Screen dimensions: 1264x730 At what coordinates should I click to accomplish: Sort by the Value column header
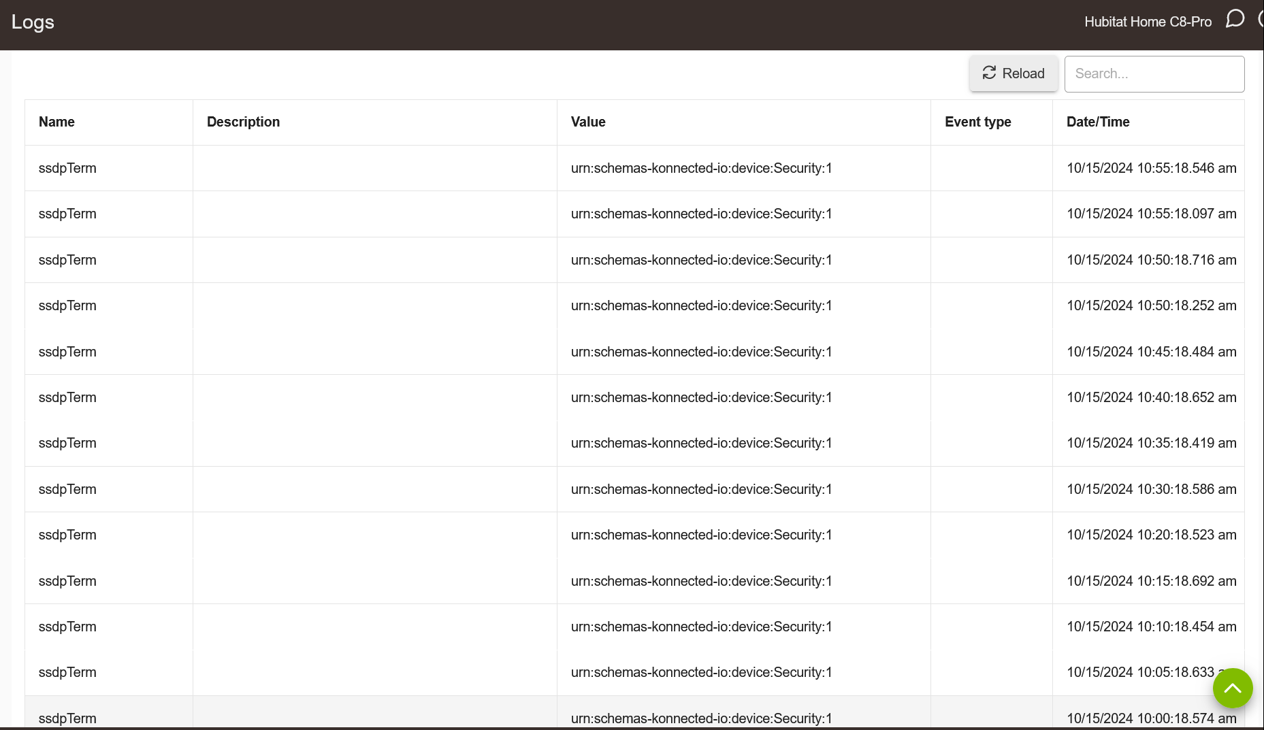[x=587, y=122]
